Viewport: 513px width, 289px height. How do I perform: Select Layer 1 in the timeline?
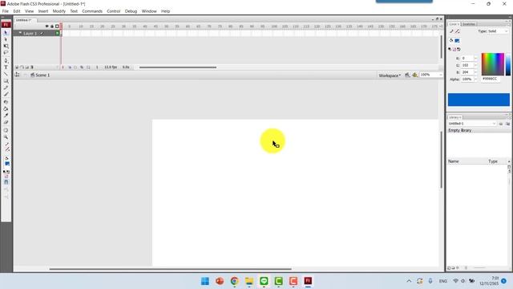pyautogui.click(x=30, y=34)
